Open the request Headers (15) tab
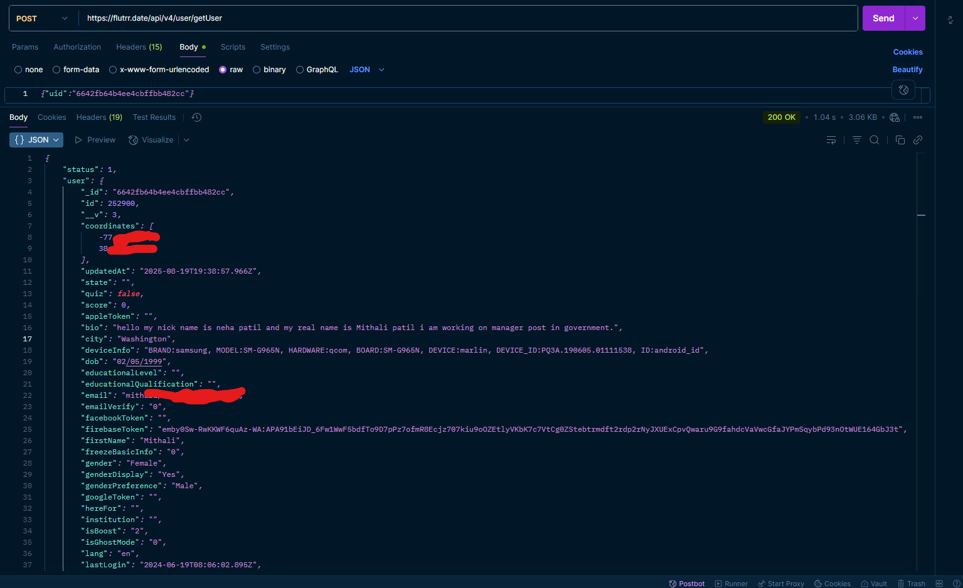This screenshot has height=588, width=963. pyautogui.click(x=139, y=47)
